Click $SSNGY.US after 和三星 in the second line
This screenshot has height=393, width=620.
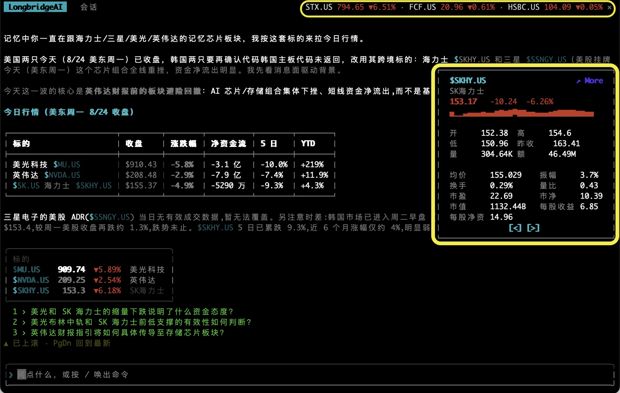coord(546,60)
